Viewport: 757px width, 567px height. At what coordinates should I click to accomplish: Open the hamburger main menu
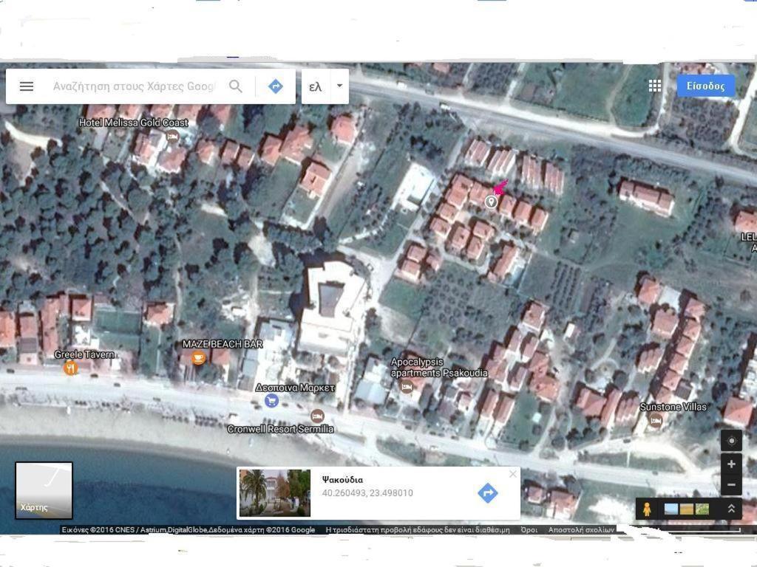pos(27,86)
